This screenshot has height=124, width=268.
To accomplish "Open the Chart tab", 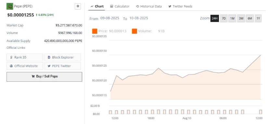I will coord(97,6).
